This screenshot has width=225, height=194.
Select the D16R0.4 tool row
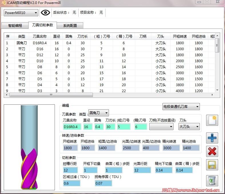(x=109, y=43)
